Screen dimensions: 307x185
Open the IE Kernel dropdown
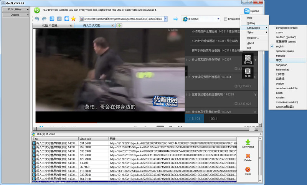[218, 19]
